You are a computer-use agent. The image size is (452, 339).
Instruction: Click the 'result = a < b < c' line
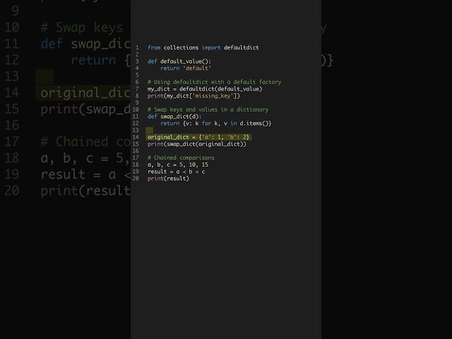[x=176, y=172]
